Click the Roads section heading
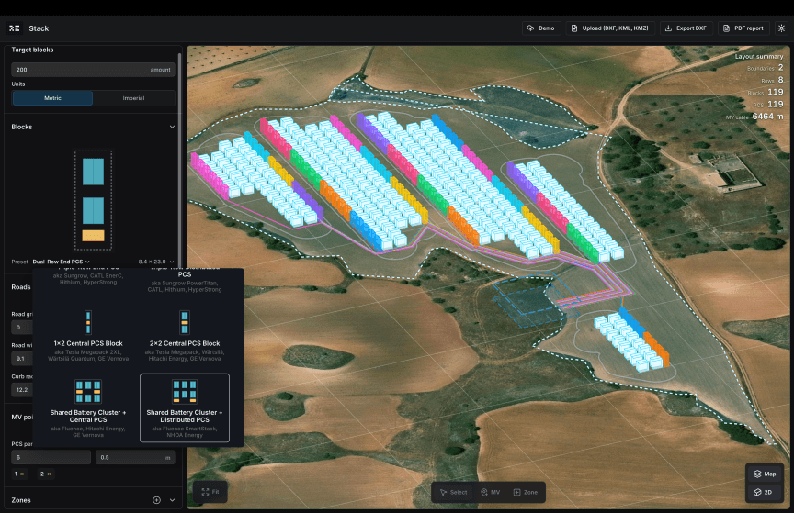The height and width of the screenshot is (513, 794). [x=21, y=287]
